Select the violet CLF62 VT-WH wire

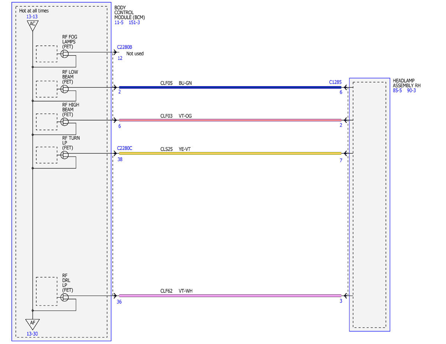[230, 296]
